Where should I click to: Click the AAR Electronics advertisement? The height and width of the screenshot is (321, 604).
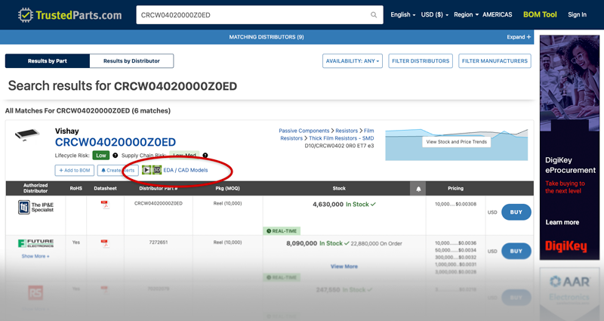click(x=569, y=293)
